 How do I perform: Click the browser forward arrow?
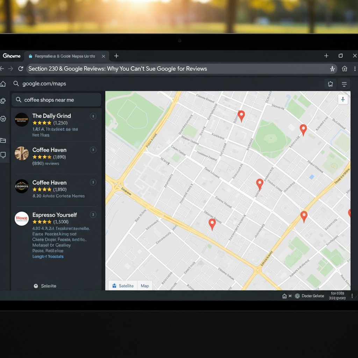pyautogui.click(x=11, y=69)
